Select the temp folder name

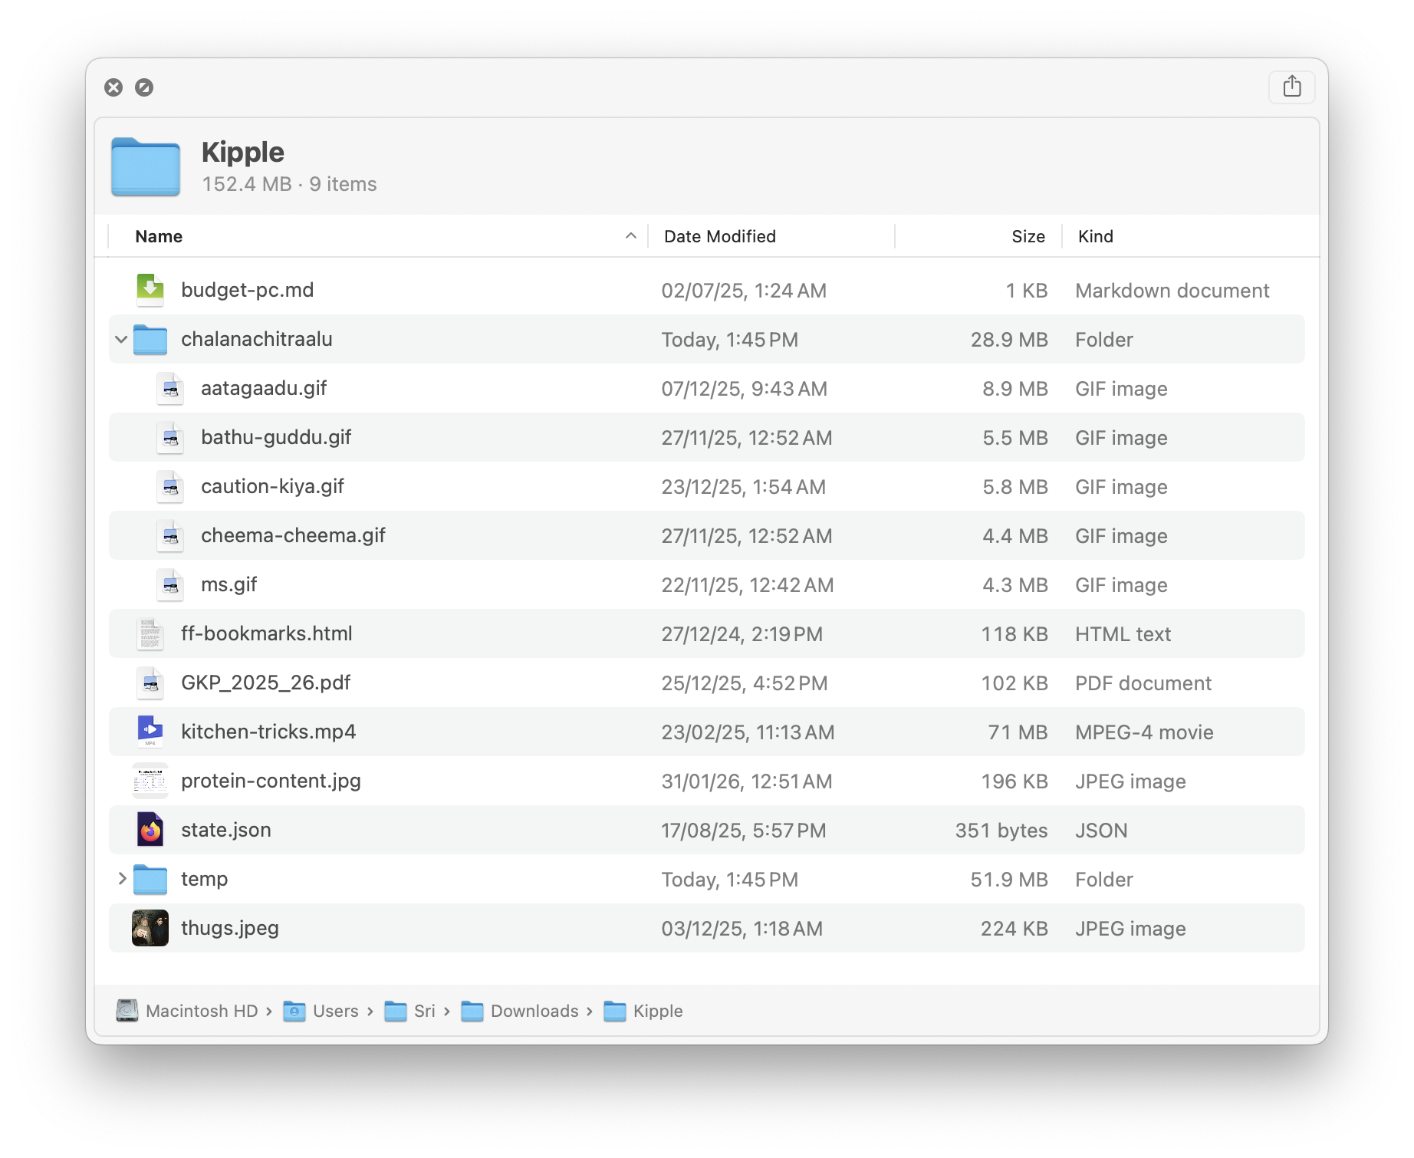point(204,879)
